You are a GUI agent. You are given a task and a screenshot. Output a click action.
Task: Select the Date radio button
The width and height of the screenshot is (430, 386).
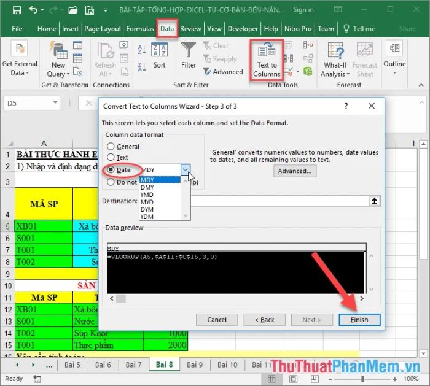pos(111,169)
